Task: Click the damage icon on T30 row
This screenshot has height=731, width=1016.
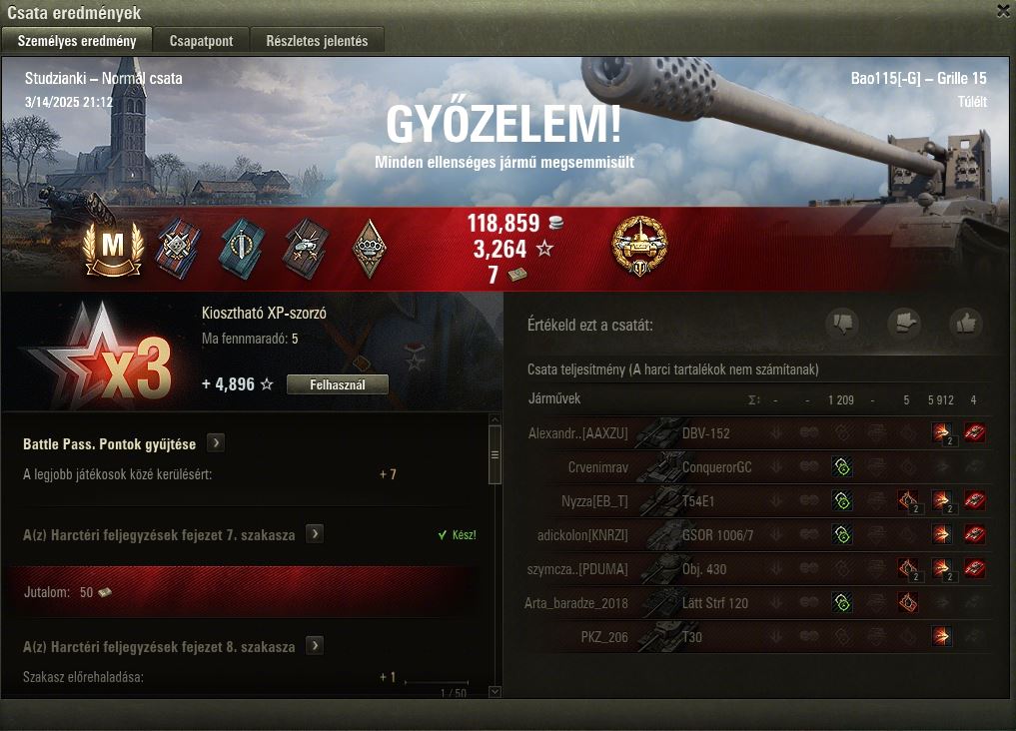Action: click(x=941, y=636)
